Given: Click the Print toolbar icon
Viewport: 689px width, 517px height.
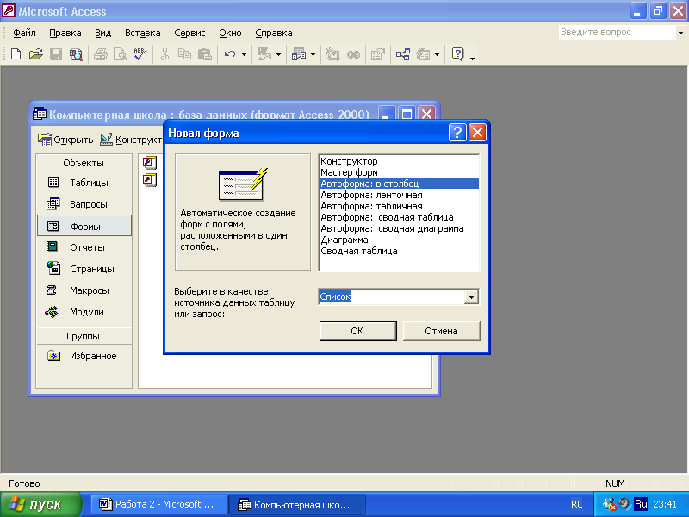Looking at the screenshot, I should point(101,54).
